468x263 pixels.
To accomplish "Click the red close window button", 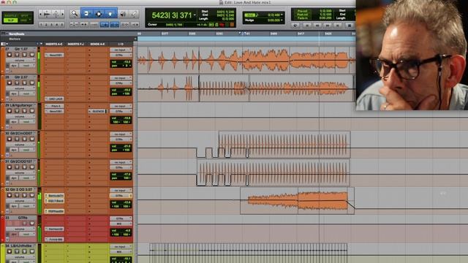I will click(x=3, y=2).
